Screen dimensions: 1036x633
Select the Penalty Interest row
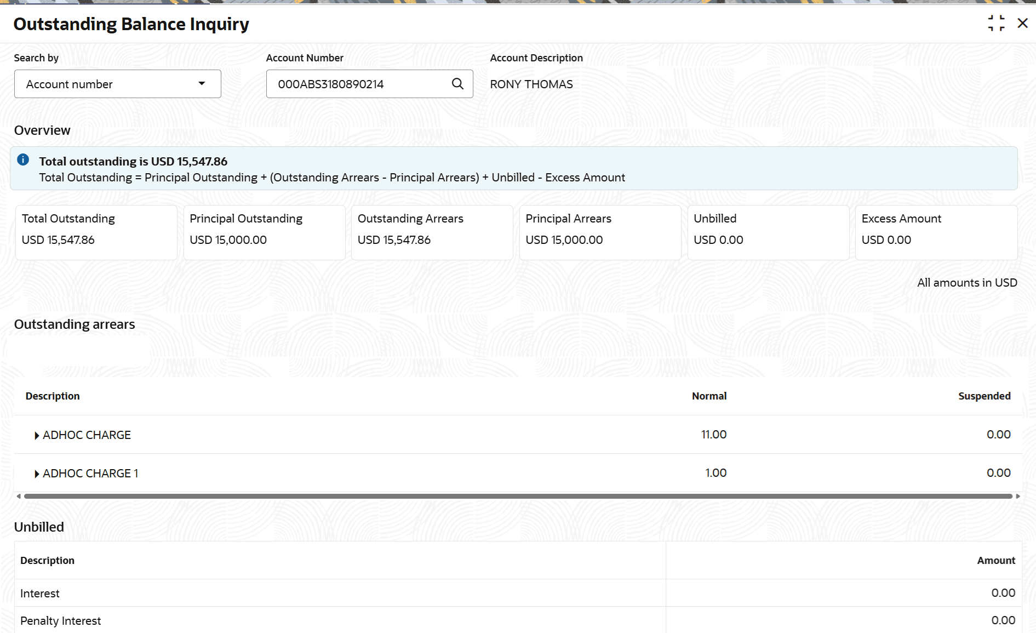pyautogui.click(x=518, y=620)
